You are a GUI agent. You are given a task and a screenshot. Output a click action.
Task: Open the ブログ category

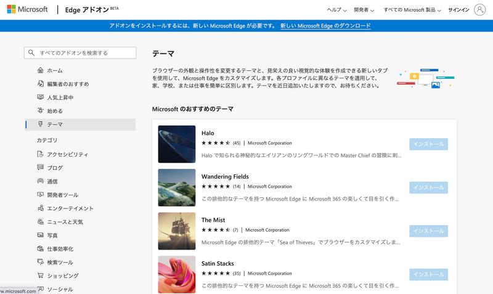pos(80,168)
